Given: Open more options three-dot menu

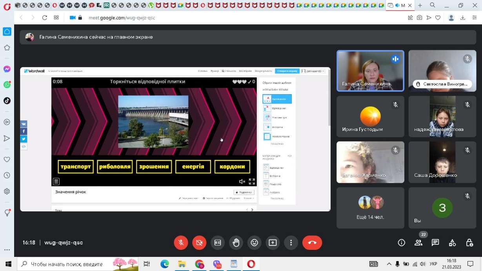Looking at the screenshot, I should (x=291, y=243).
